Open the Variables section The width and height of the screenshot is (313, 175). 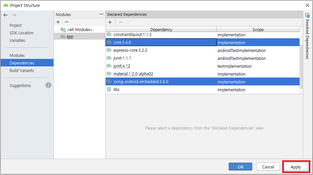[17, 41]
